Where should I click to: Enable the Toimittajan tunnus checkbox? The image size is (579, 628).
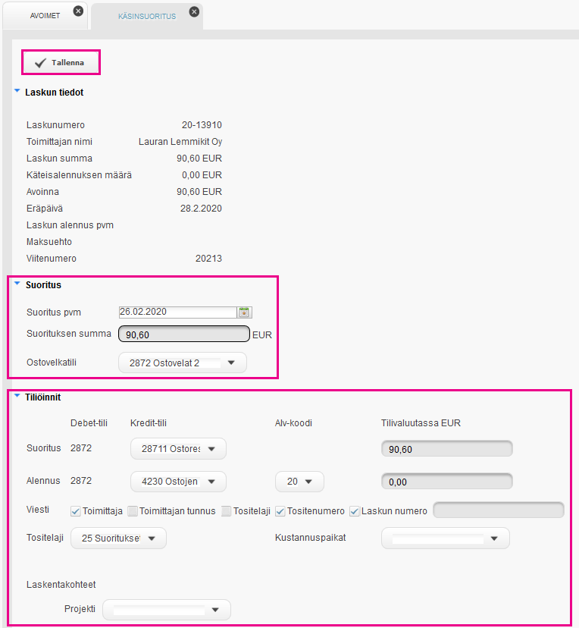point(133,511)
